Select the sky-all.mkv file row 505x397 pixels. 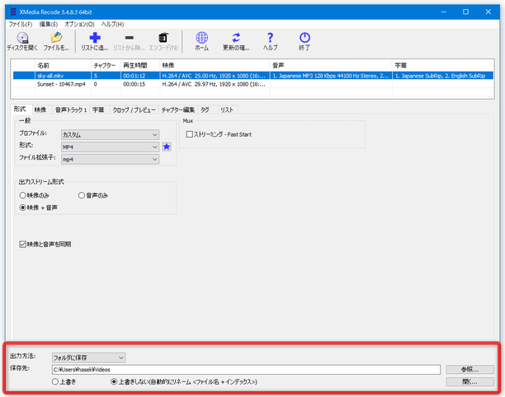(x=253, y=76)
